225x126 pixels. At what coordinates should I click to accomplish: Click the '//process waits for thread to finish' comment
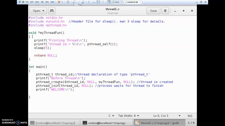(x=129, y=86)
